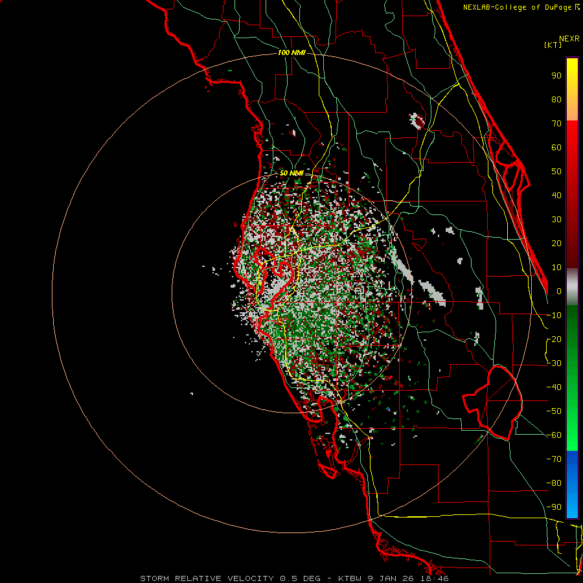The width and height of the screenshot is (583, 583).
Task: Click the blue bottom segment of color bar
Action: pos(572,485)
